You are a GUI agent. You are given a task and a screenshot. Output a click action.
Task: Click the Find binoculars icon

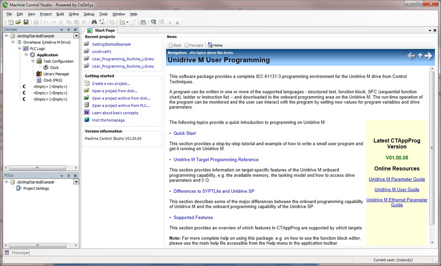point(94,22)
